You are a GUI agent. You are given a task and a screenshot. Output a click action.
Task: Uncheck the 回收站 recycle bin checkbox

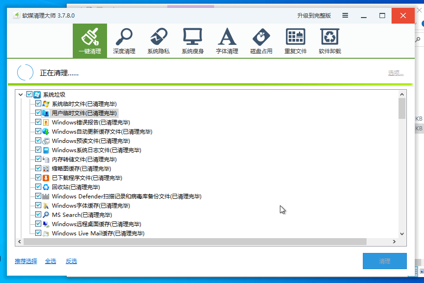[x=38, y=187]
